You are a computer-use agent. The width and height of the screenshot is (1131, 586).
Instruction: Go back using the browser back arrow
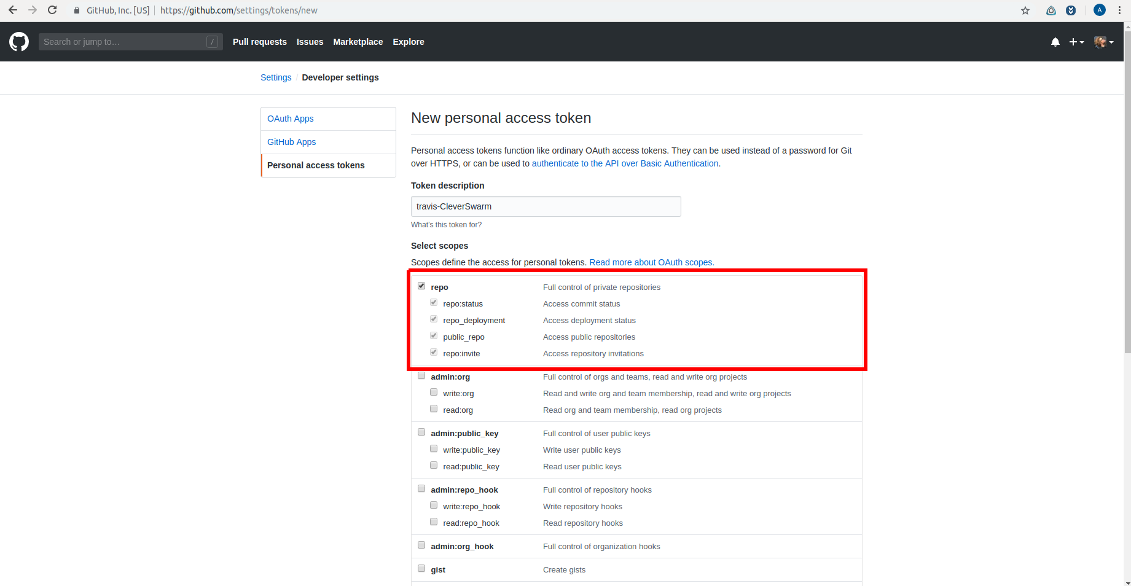pyautogui.click(x=13, y=10)
